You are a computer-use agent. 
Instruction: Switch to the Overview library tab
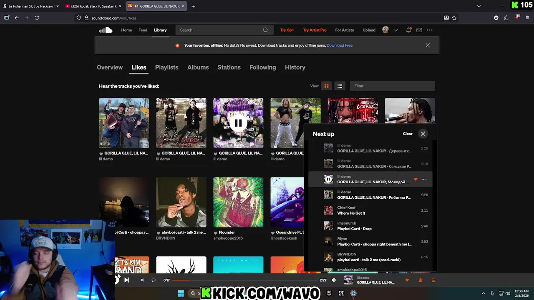pyautogui.click(x=110, y=67)
